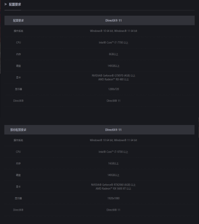Image resolution: width=199 pixels, height=224 pixels.
Task: Click the 8GB以上 memory requirement
Action: tap(113, 54)
